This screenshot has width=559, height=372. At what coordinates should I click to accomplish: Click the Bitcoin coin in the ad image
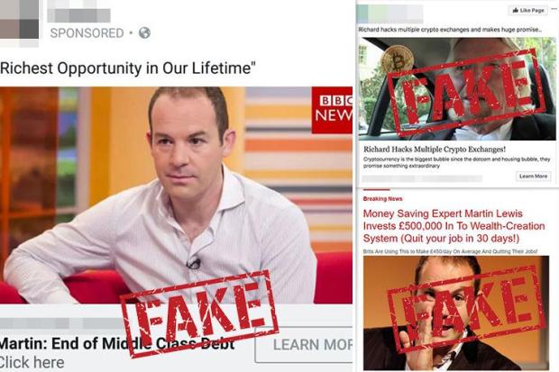[397, 59]
